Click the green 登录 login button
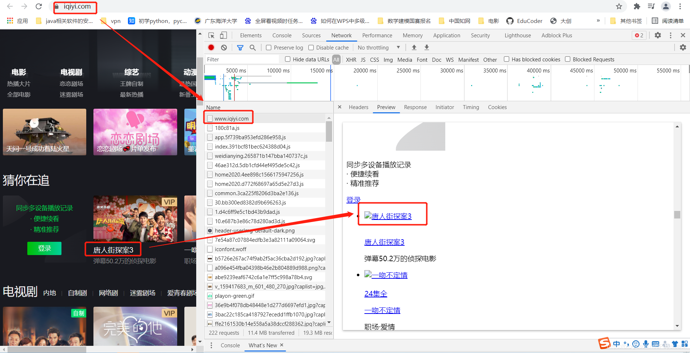 44,248
